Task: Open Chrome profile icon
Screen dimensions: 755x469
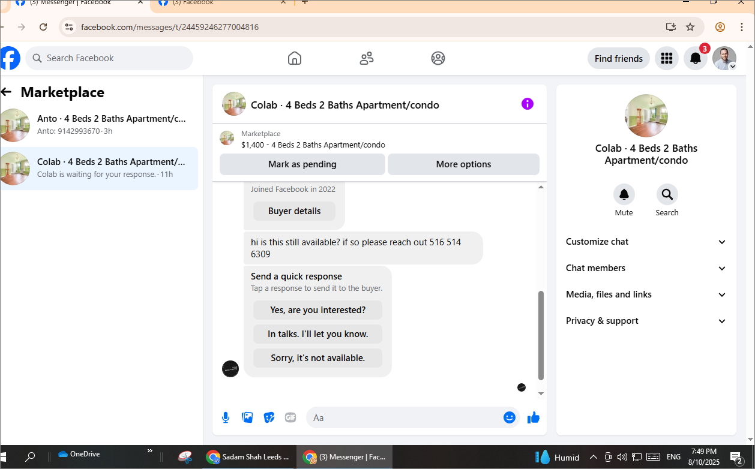Action: click(x=720, y=27)
